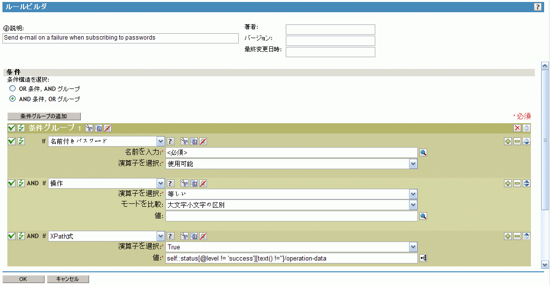Click the lightning page icon on 条件グループ 1 header
Viewport: 550px width, 285px height.
point(21,128)
